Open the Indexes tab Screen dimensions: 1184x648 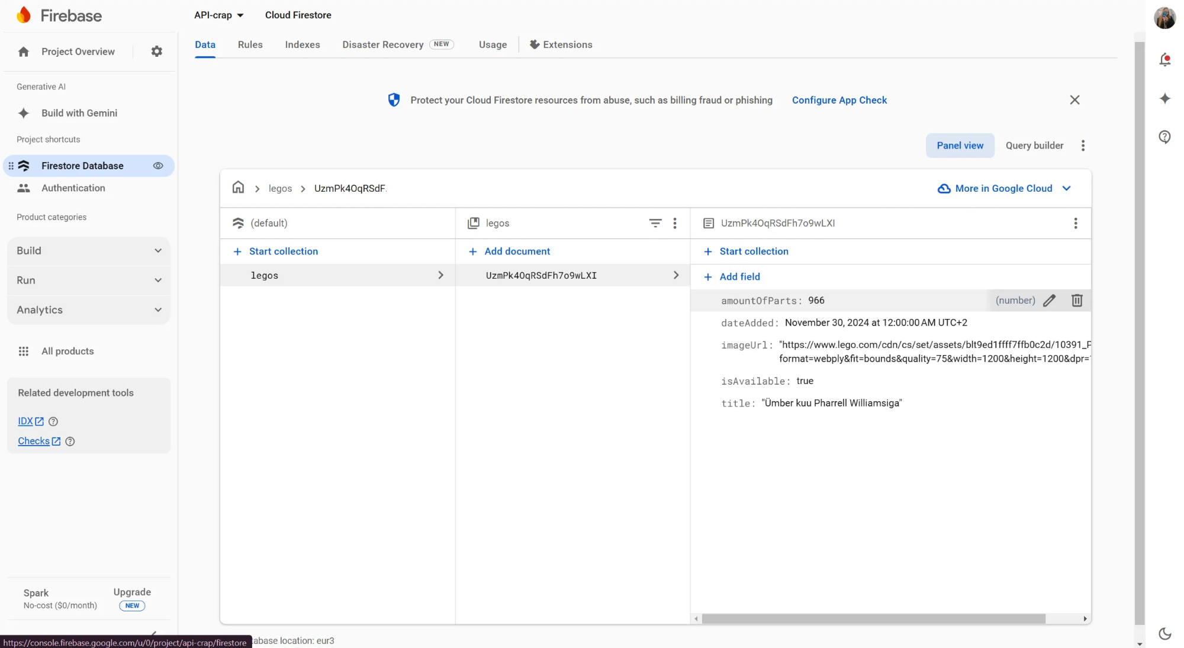[302, 45]
